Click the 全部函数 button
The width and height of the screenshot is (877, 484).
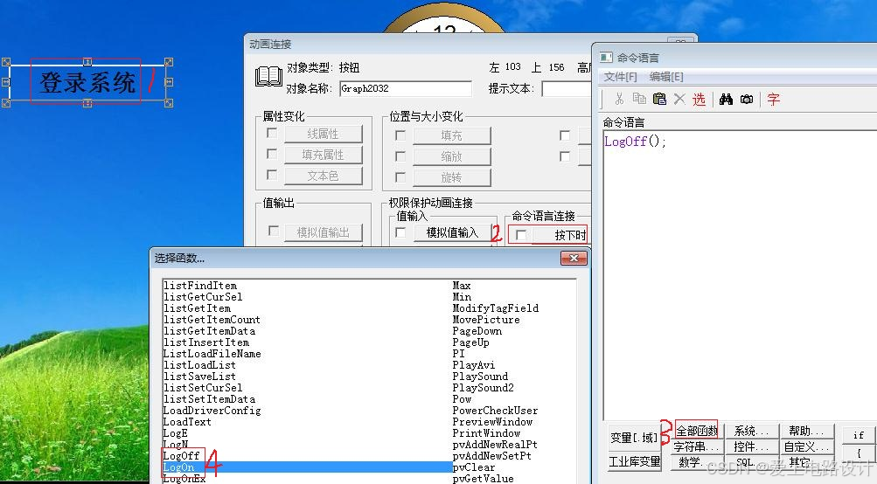click(696, 431)
